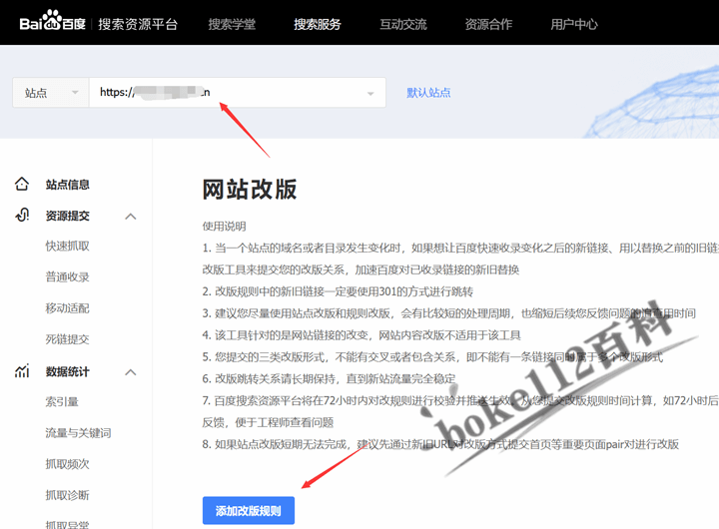Collapse the 数据统计 section chevron
The image size is (719, 529).
point(131,372)
